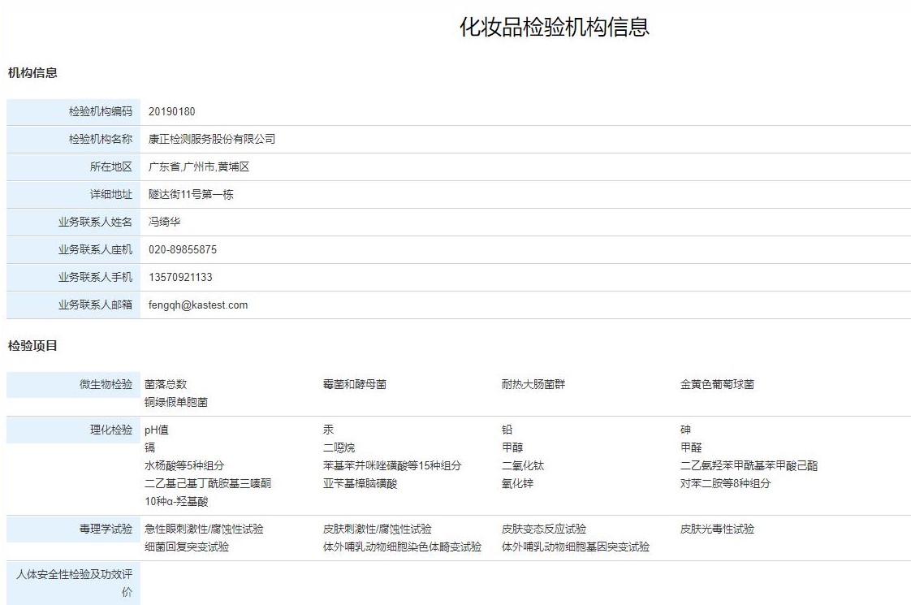Select test item 对苯二胺等8种组分
911x605 pixels.
coord(726,483)
